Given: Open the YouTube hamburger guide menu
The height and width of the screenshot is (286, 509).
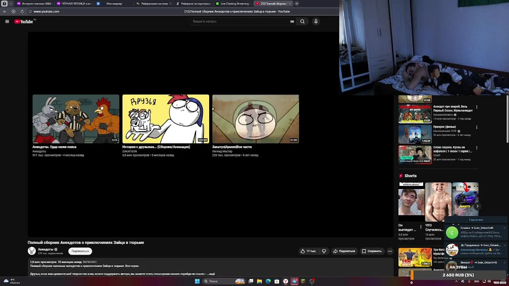Looking at the screenshot, I should [x=7, y=21].
